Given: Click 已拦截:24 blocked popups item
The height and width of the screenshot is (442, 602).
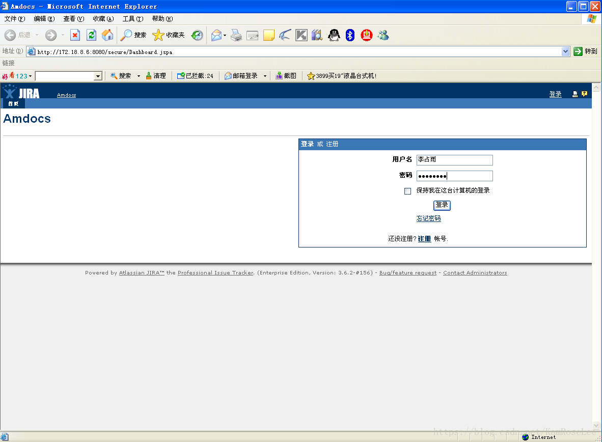Looking at the screenshot, I should pyautogui.click(x=195, y=76).
